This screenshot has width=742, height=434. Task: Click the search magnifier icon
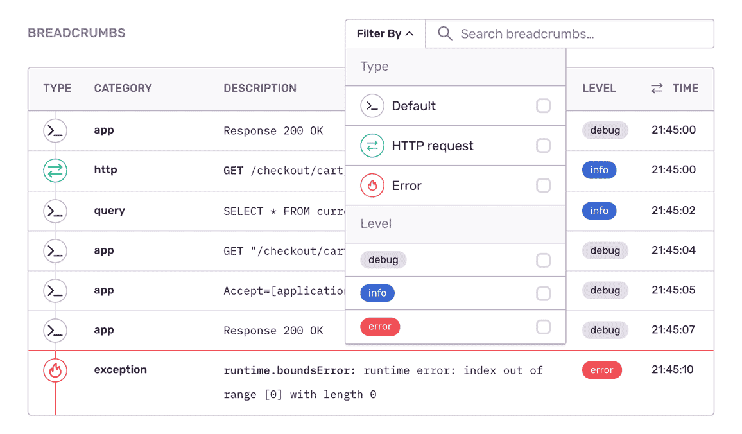click(x=445, y=34)
